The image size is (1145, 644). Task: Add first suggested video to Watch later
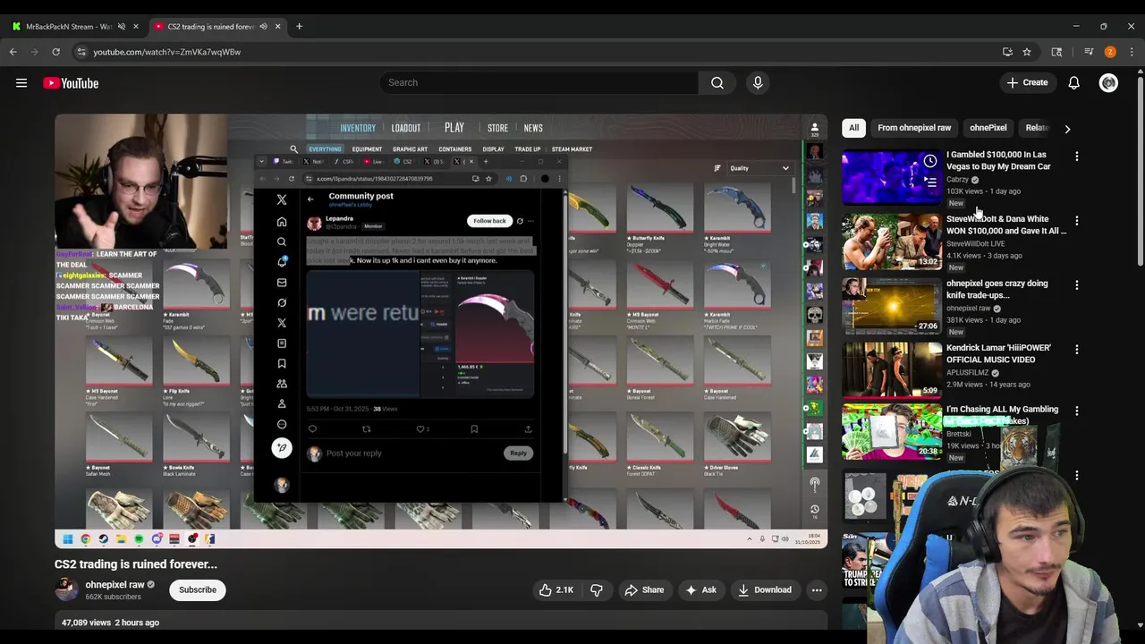(x=930, y=161)
